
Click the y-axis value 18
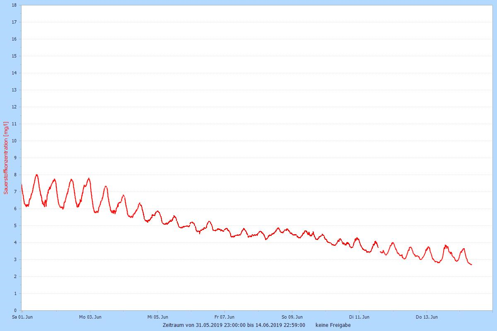click(x=14, y=5)
